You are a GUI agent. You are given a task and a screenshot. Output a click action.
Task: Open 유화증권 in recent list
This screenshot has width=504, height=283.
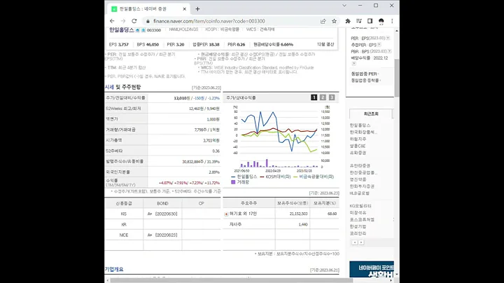pyautogui.click(x=358, y=153)
